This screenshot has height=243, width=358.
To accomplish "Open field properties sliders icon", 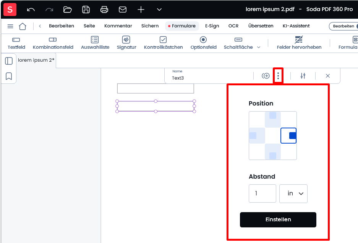I will point(303,76).
